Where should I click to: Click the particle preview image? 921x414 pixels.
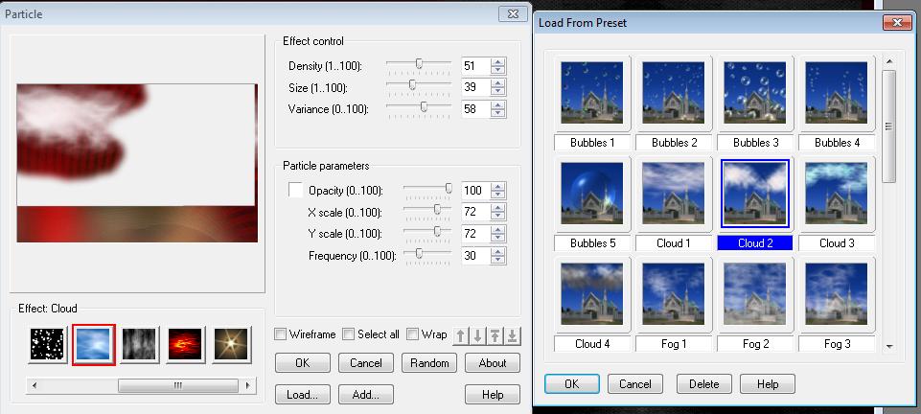pos(137,163)
